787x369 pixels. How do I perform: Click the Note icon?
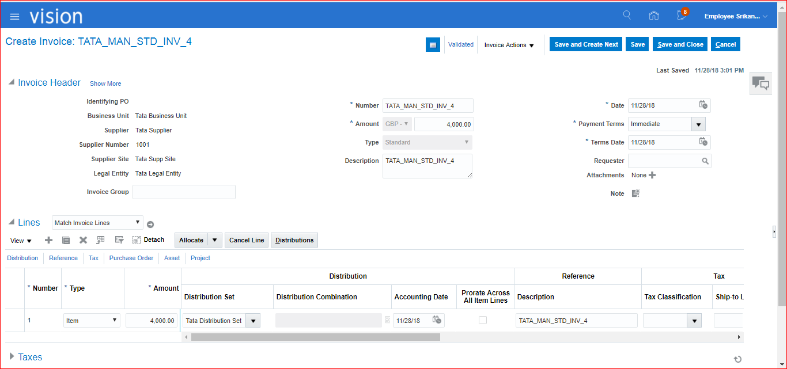[635, 193]
